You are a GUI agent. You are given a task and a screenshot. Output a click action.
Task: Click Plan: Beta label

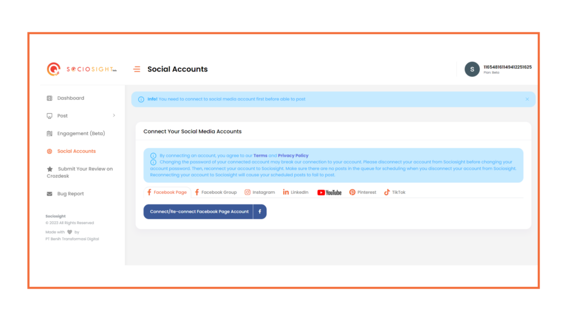click(492, 73)
